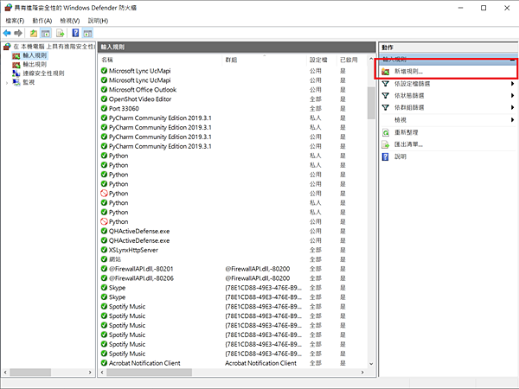
Task: Click the console tree horizontal scrollbar thumb
Action: pyautogui.click(x=30, y=372)
